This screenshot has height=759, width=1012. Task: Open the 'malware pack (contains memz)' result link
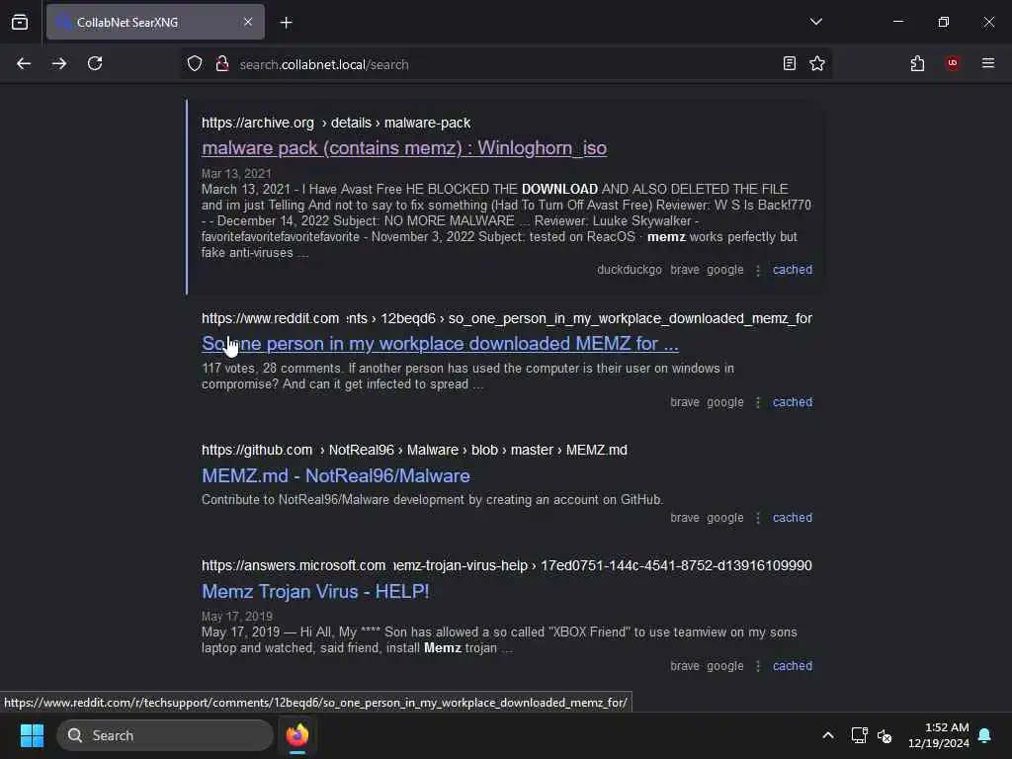click(x=404, y=148)
